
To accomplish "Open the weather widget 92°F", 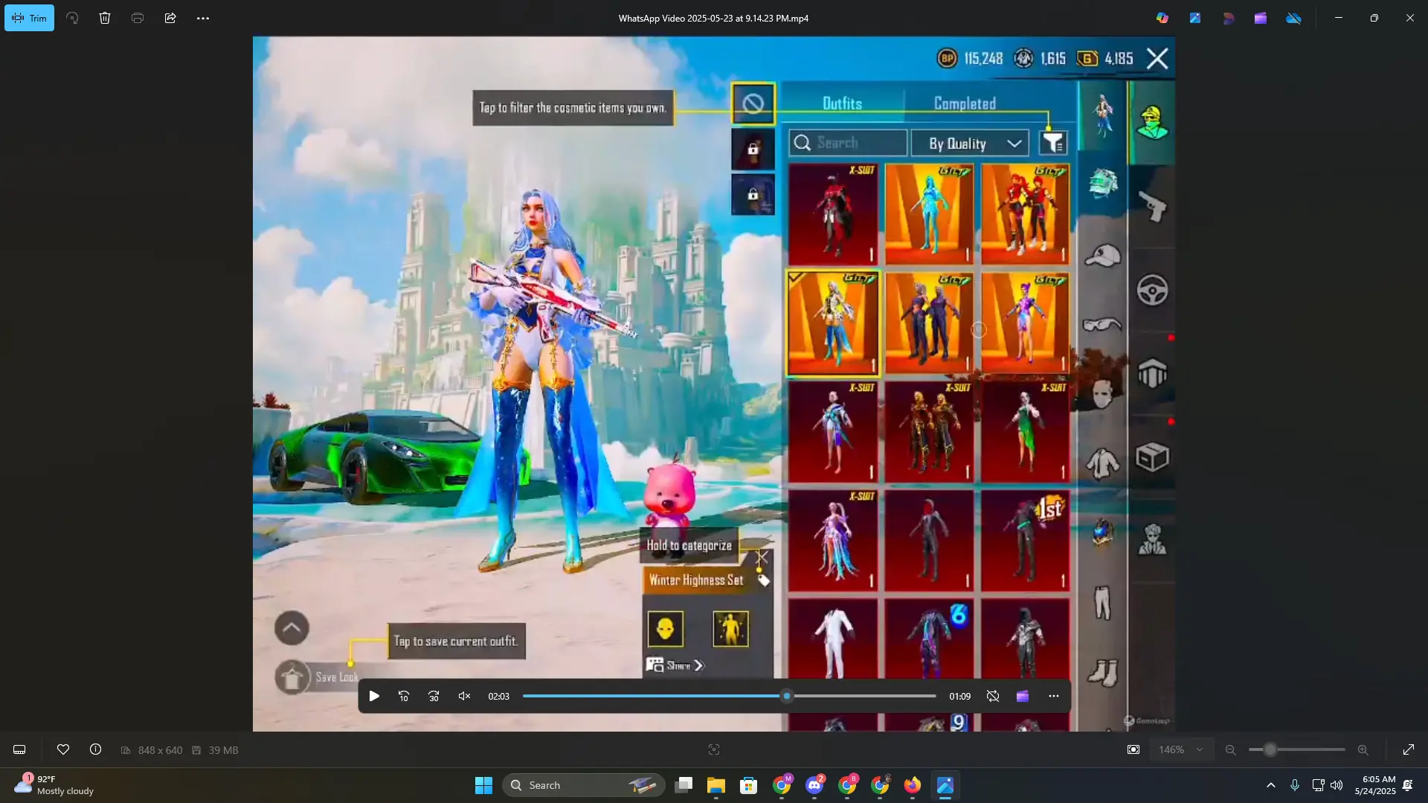I will (54, 785).
